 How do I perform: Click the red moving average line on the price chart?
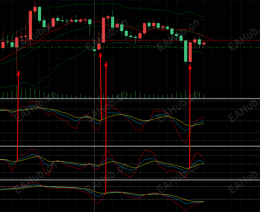(x=66, y=25)
